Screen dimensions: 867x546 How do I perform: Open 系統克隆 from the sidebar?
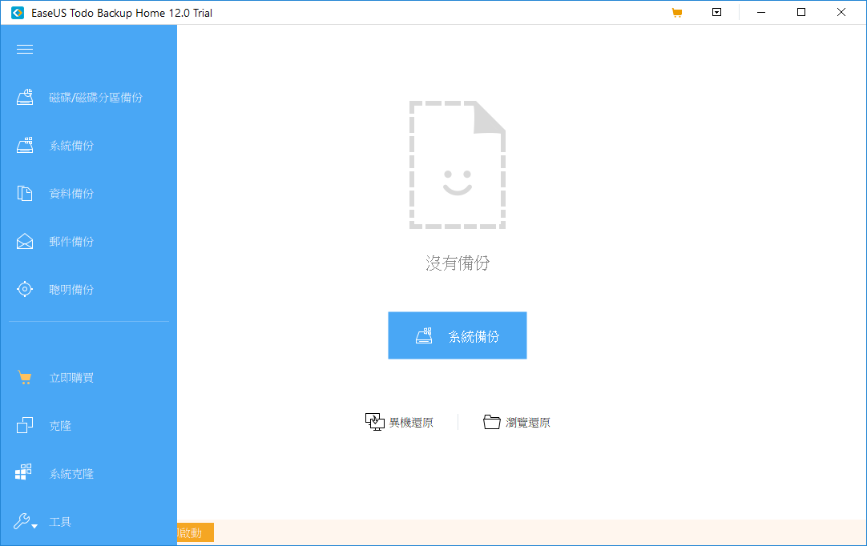[x=71, y=474]
